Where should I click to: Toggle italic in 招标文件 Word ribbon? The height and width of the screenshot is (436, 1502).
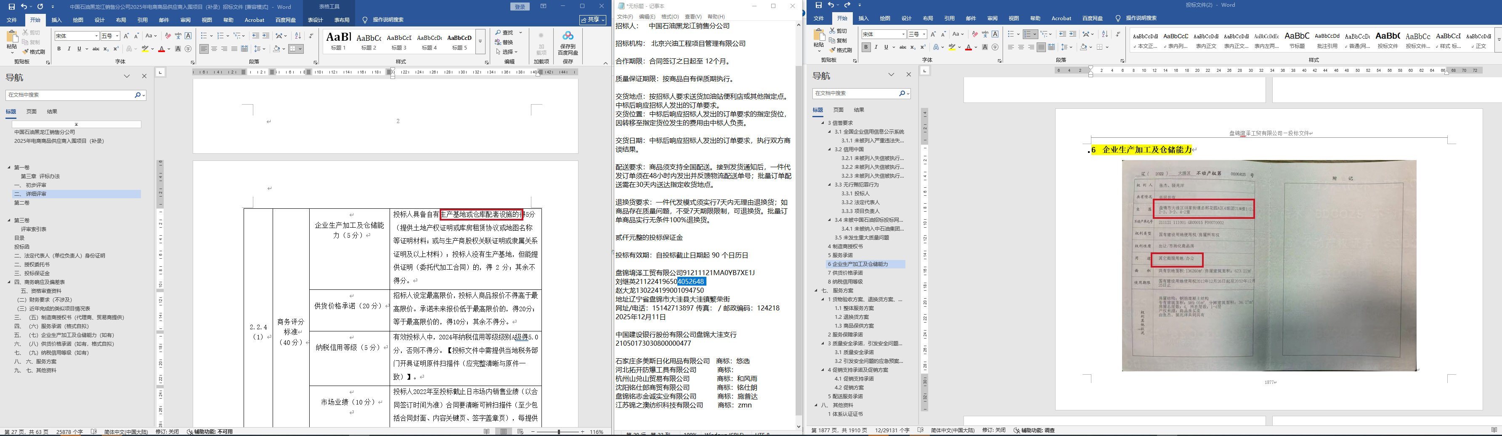pos(69,49)
